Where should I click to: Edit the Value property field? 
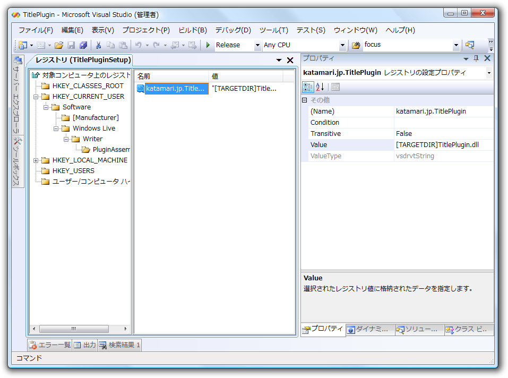(443, 145)
